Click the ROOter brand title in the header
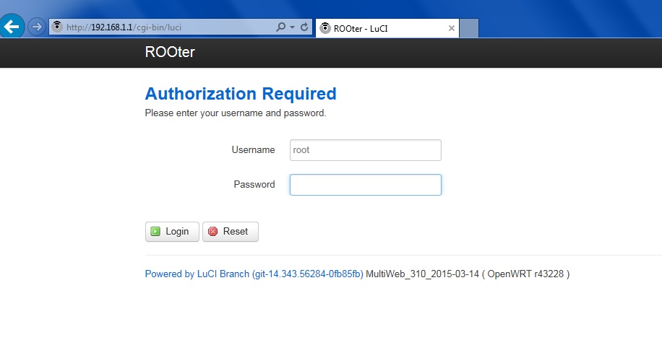Viewport: 662px width, 340px height. point(170,52)
